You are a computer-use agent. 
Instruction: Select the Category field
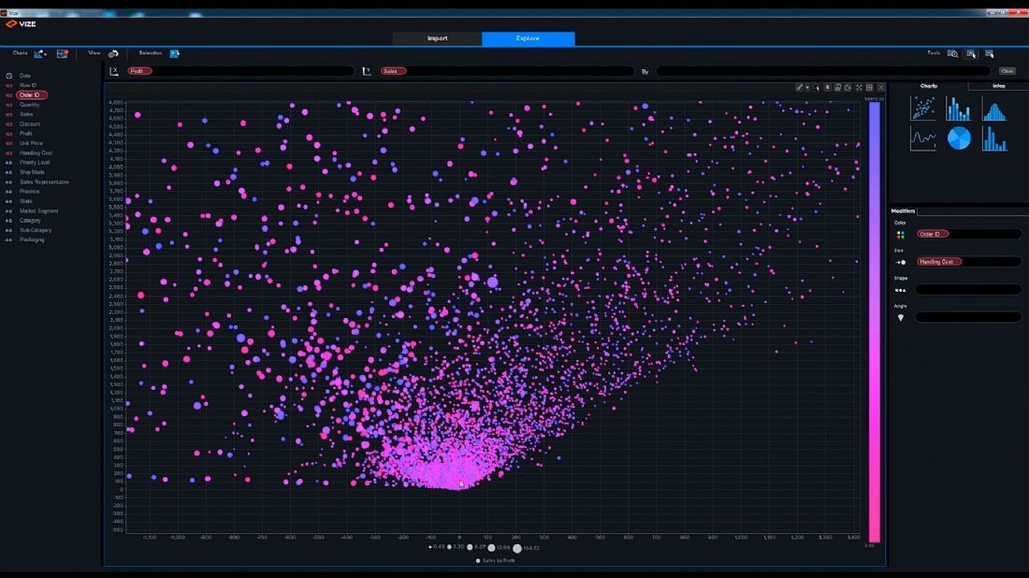pos(30,221)
